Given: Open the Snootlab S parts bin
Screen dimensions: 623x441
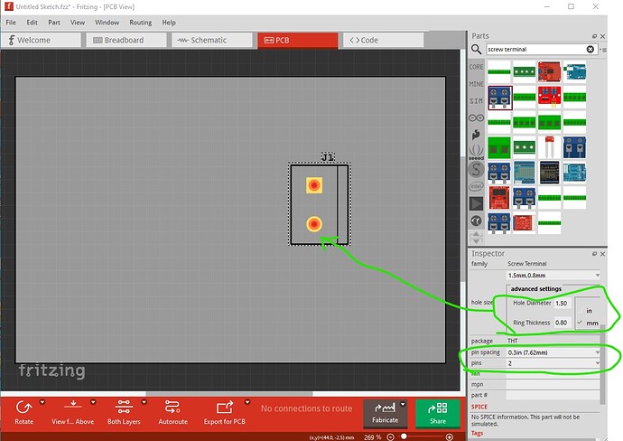Looking at the screenshot, I should [476, 170].
